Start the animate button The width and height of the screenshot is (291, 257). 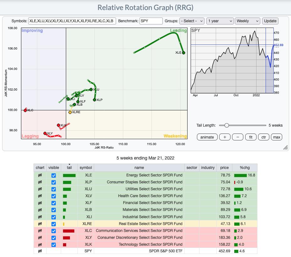207,137
